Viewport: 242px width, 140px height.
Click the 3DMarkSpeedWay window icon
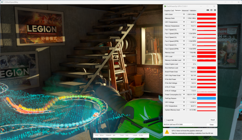click(x=2, y=2)
